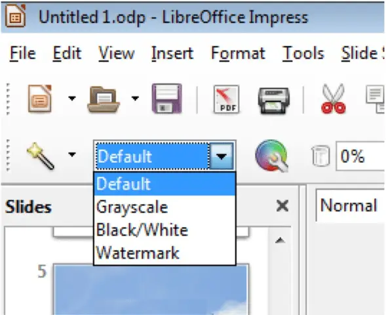Viewport: 386px width, 315px height.
Task: Open the Format menu
Action: [238, 53]
